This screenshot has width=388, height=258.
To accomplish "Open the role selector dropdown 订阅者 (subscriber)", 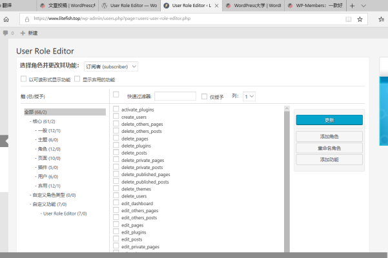I will (x=111, y=66).
